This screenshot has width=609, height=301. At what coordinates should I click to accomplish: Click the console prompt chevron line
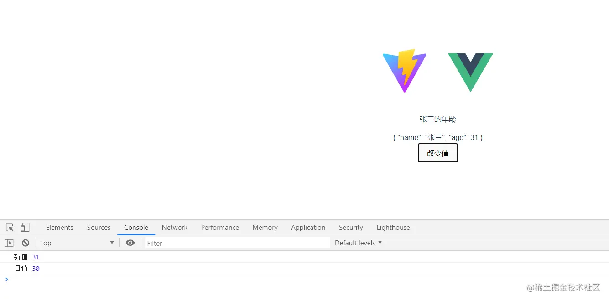(304, 280)
